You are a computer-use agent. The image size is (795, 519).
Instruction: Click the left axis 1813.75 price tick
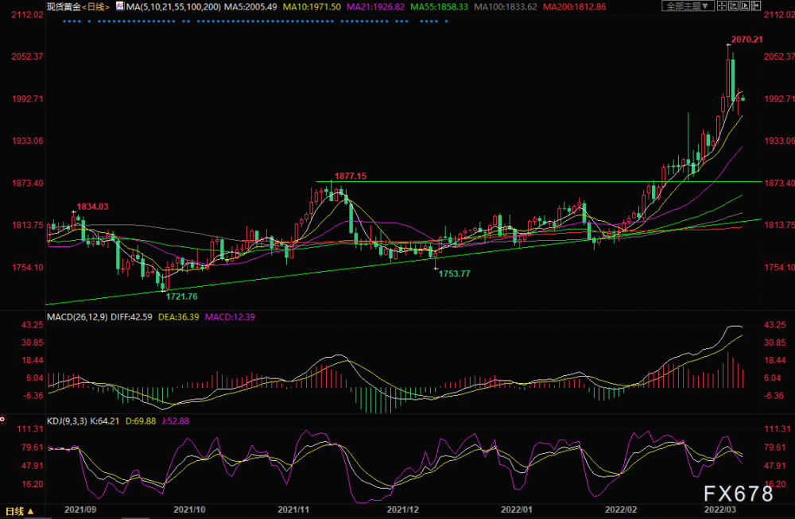(x=27, y=225)
